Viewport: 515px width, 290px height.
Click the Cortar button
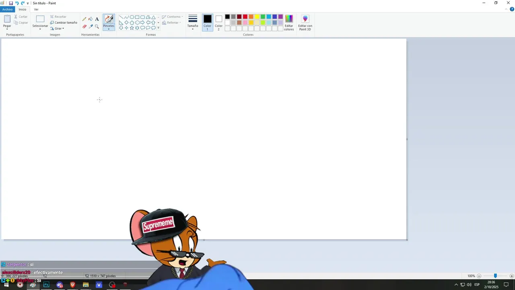click(21, 17)
